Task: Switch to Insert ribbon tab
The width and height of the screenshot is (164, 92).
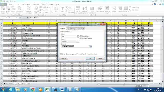Action: pyautogui.click(x=17, y=4)
